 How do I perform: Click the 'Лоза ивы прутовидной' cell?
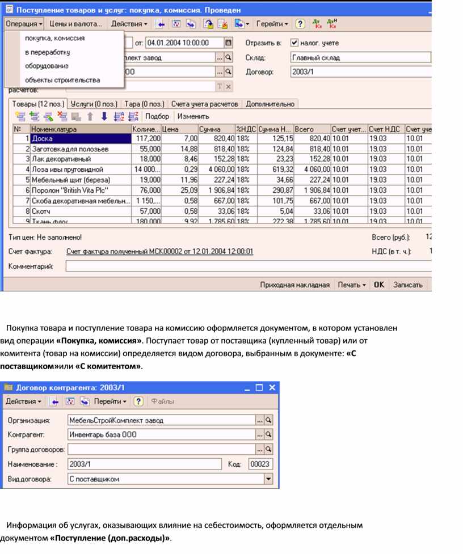click(81, 170)
